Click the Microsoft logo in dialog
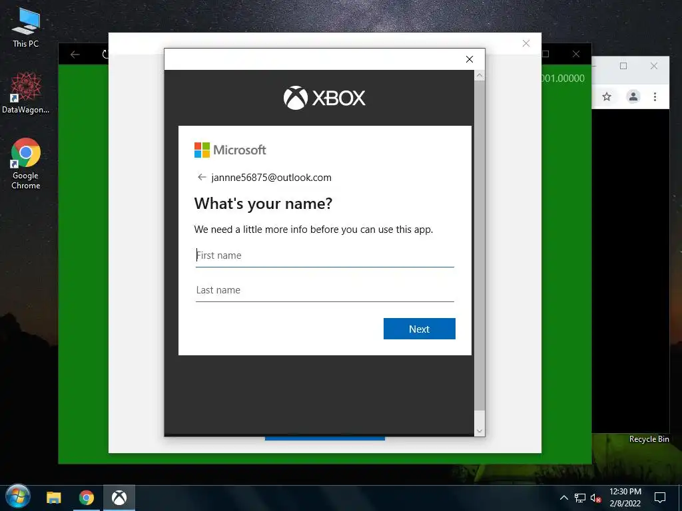The height and width of the screenshot is (511, 682). tap(230, 150)
